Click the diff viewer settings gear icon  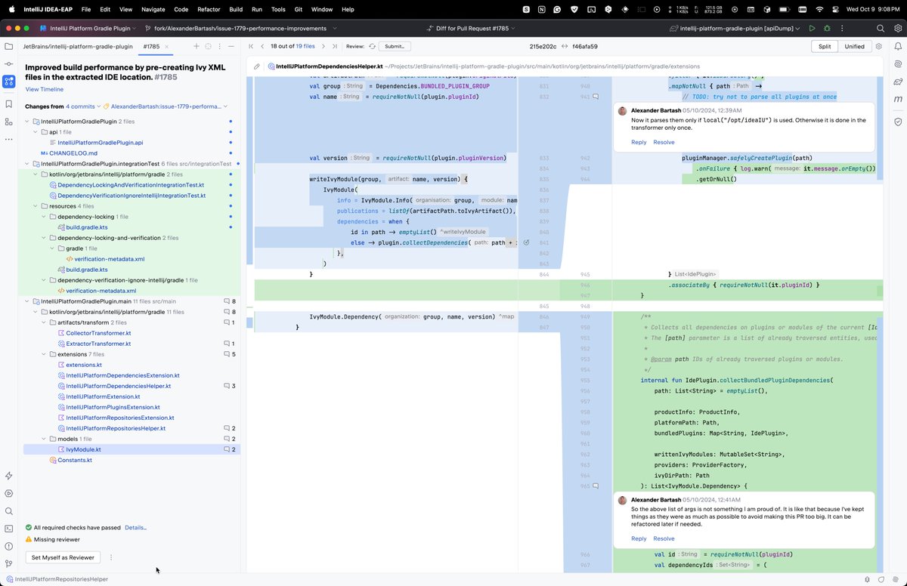[878, 46]
